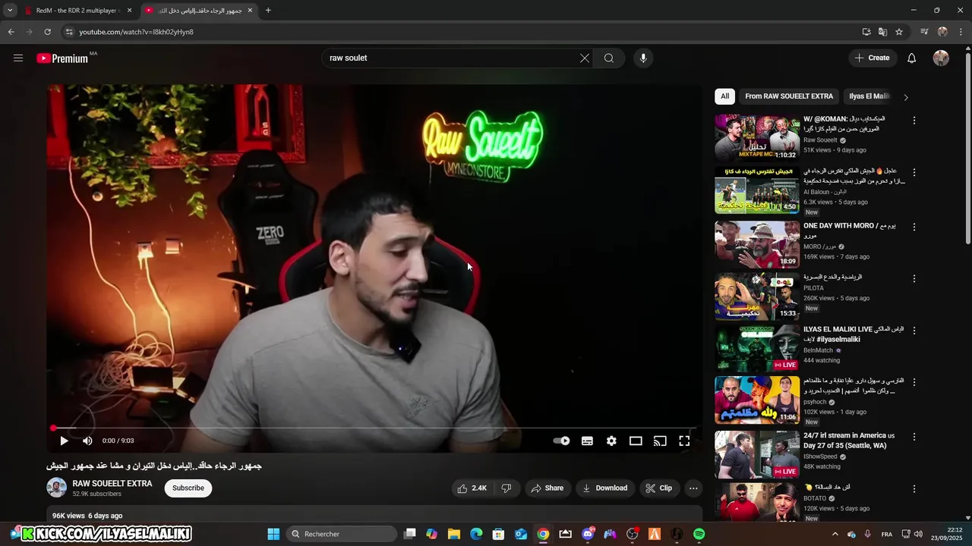The image size is (972, 546).
Task: Click the address bar URL
Action: [137, 32]
